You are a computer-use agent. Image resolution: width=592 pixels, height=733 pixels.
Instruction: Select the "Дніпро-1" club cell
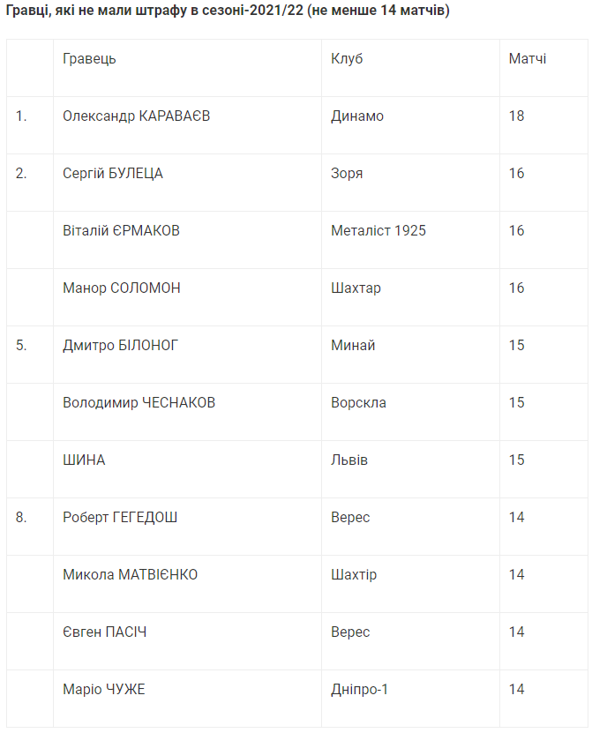coord(359,690)
